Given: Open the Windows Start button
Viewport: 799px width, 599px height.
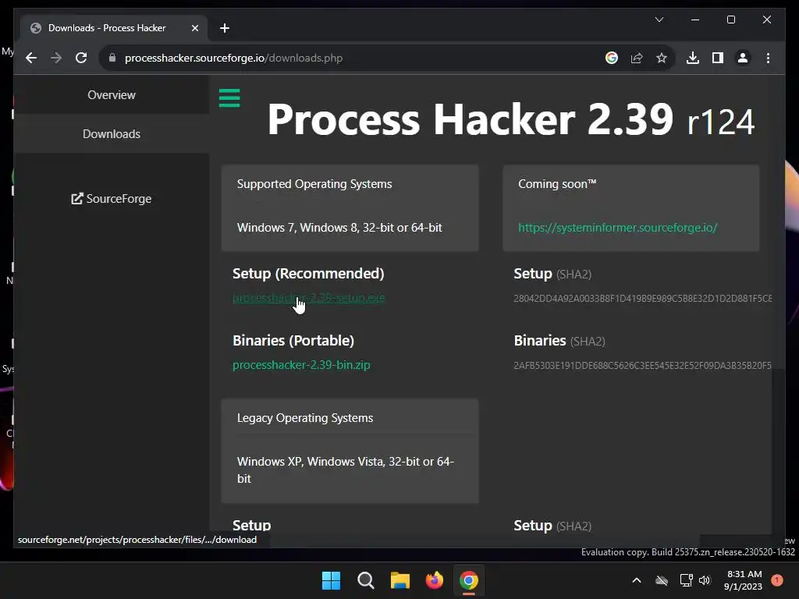Looking at the screenshot, I should tap(331, 580).
